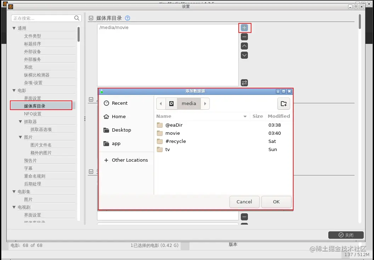Create new folder in file dialog
Screen dimensions: 374x260
click(284, 104)
